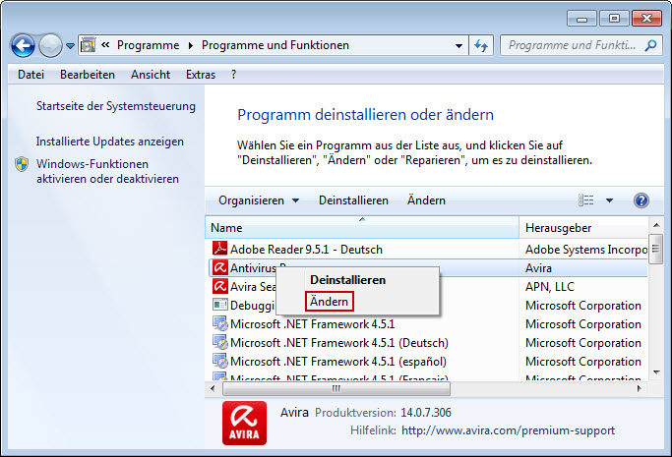Click the .NET Framework 4.5.1 (español) icon
672x457 pixels.
220,361
